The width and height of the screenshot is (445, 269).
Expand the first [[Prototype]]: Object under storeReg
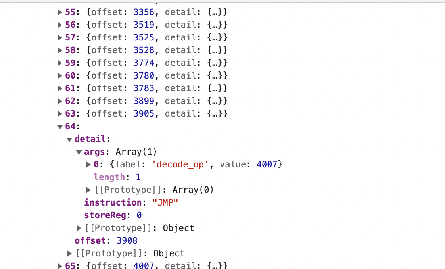[79, 228]
